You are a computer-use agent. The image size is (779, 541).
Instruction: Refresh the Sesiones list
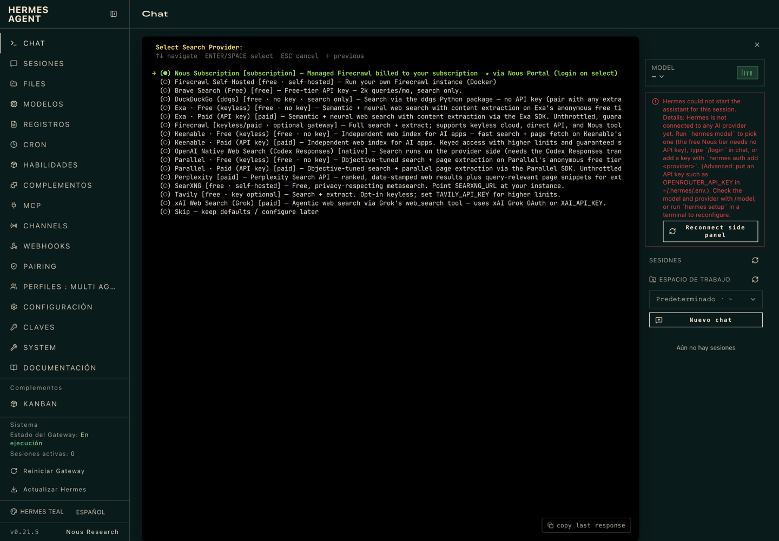click(755, 261)
